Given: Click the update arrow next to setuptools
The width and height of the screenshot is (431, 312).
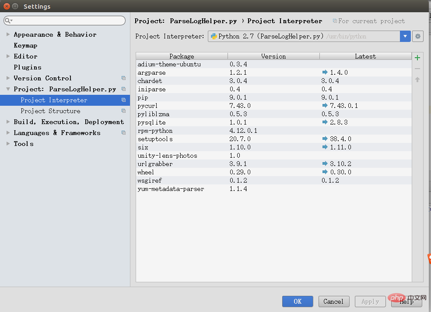Looking at the screenshot, I should coord(325,139).
